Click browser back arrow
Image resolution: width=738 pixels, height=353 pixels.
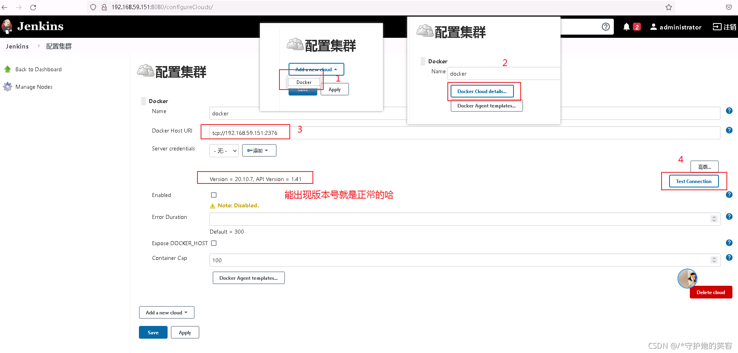coord(5,7)
